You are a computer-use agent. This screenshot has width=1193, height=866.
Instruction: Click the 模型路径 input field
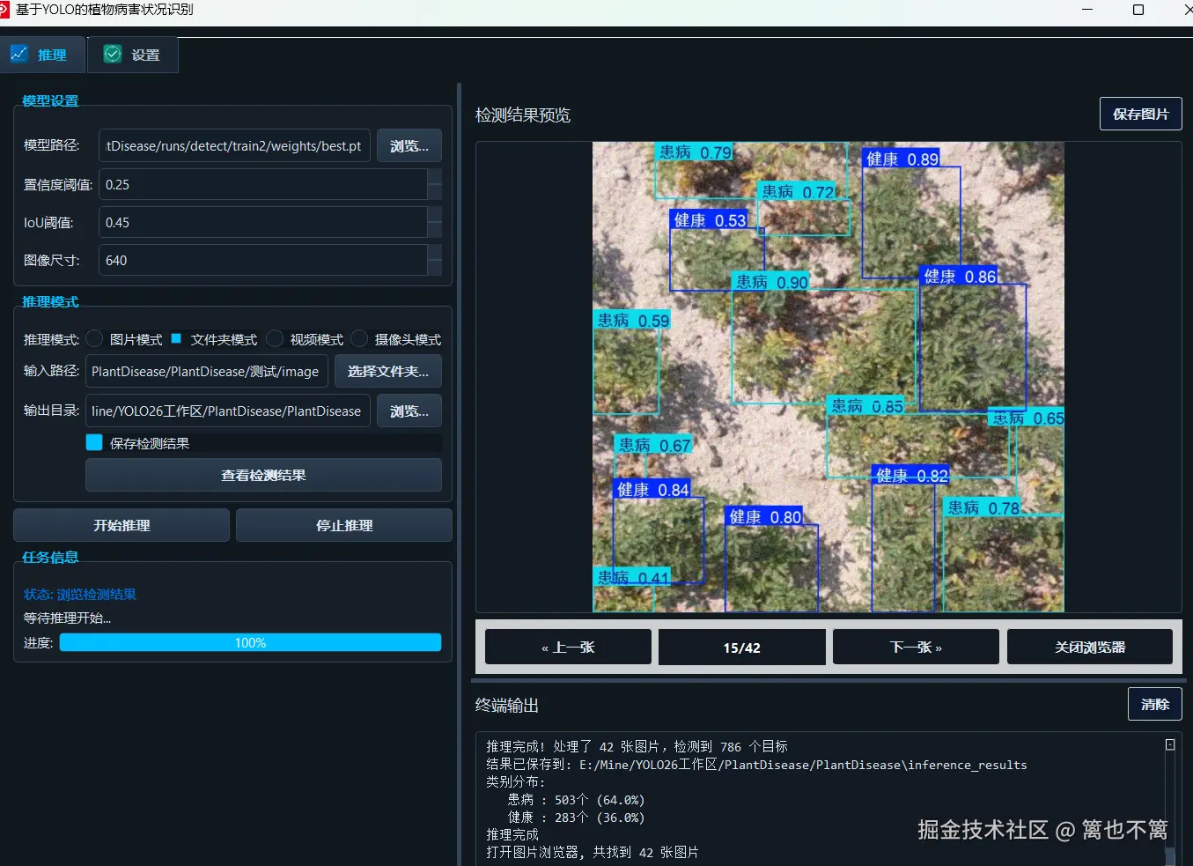tap(233, 145)
